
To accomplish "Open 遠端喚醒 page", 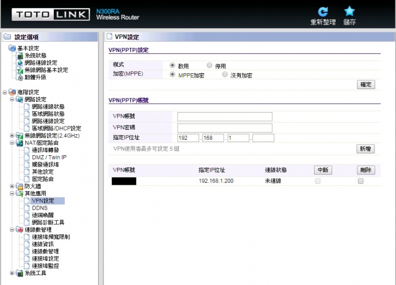I will 43,215.
